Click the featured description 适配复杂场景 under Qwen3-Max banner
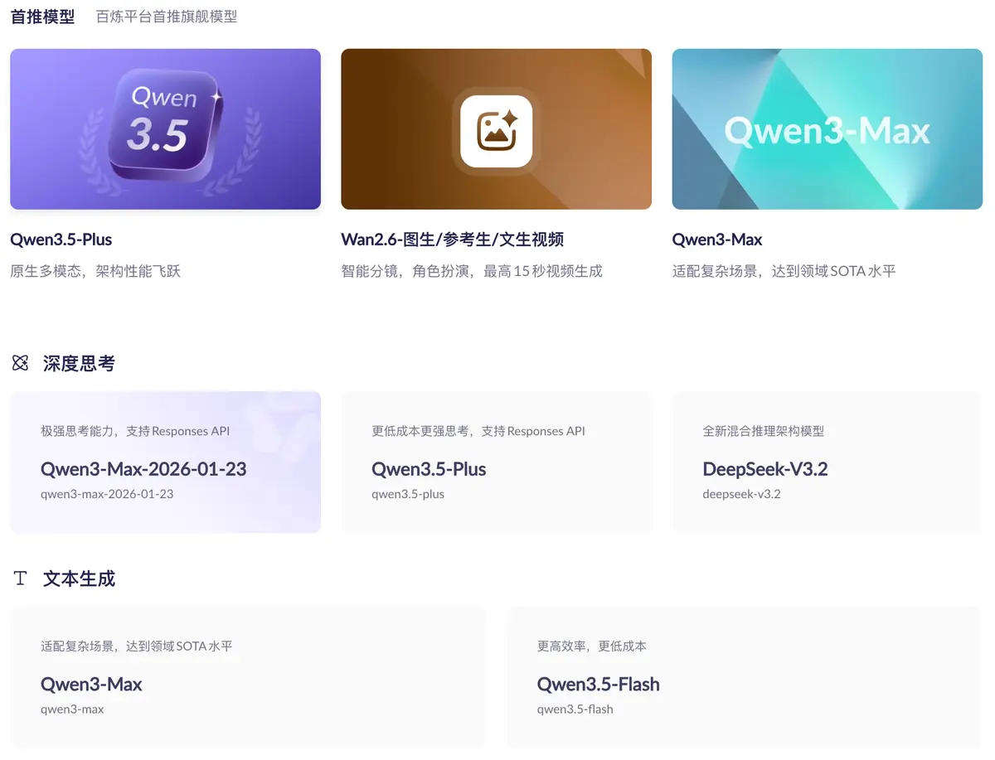Viewport: 995px width, 760px height. tap(784, 271)
